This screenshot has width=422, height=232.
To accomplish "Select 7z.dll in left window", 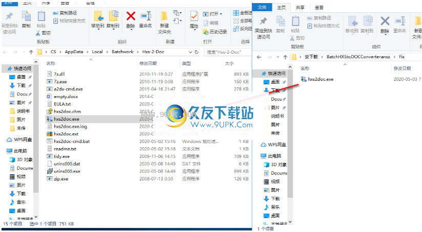I will 59,74.
